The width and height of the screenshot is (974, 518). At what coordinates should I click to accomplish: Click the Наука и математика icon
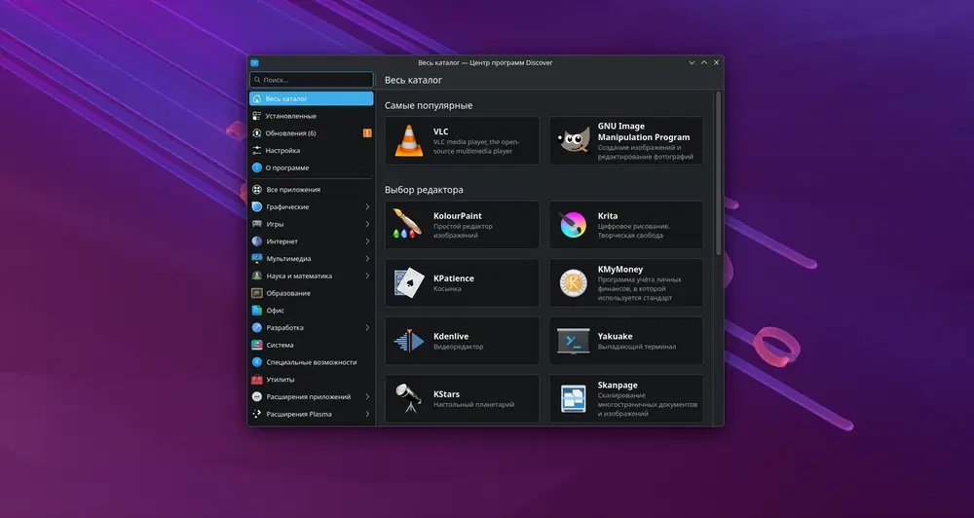[x=256, y=276]
